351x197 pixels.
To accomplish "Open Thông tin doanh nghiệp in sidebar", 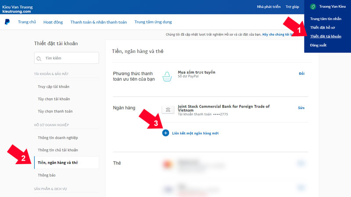I will click(58, 138).
